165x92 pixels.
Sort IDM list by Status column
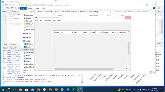[85, 32]
